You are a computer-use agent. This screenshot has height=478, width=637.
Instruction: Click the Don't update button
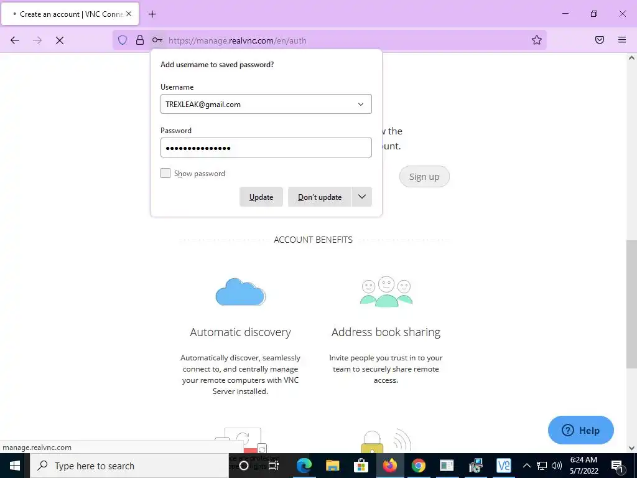point(320,197)
